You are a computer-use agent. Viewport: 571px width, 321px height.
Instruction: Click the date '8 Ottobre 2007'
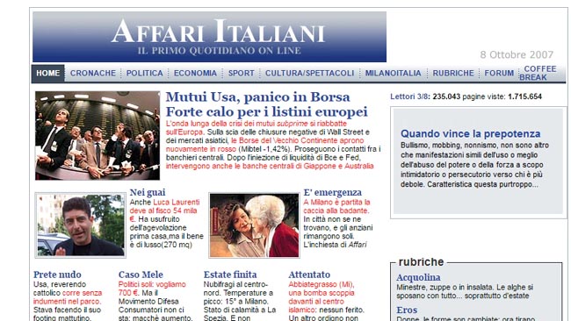click(x=517, y=54)
